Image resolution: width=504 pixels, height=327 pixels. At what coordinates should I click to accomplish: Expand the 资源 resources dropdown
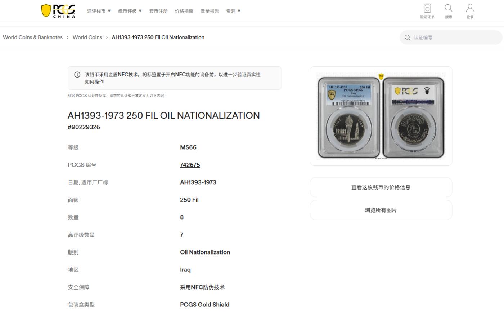(x=233, y=11)
